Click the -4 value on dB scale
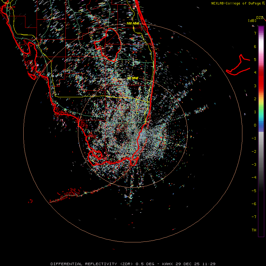This screenshot has height=266, width=266. pyautogui.click(x=254, y=178)
